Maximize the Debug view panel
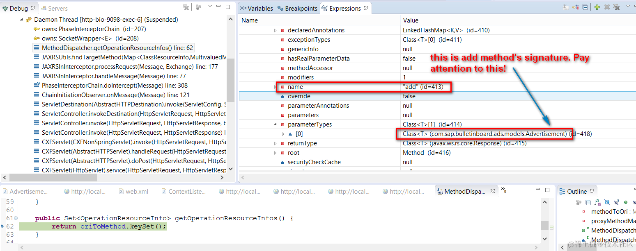636x251 pixels. (228, 6)
